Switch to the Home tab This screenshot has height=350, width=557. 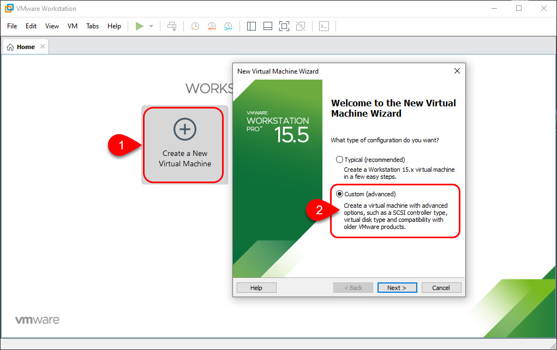click(x=26, y=47)
